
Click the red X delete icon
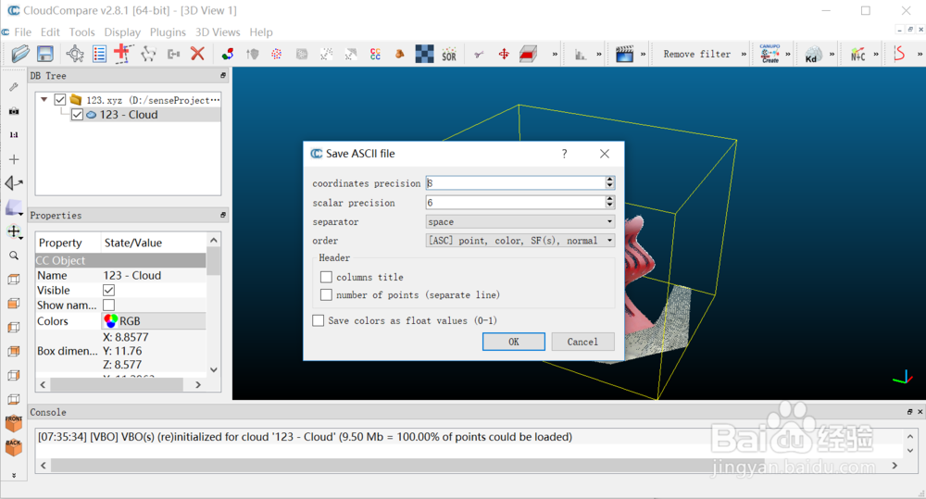tap(197, 54)
